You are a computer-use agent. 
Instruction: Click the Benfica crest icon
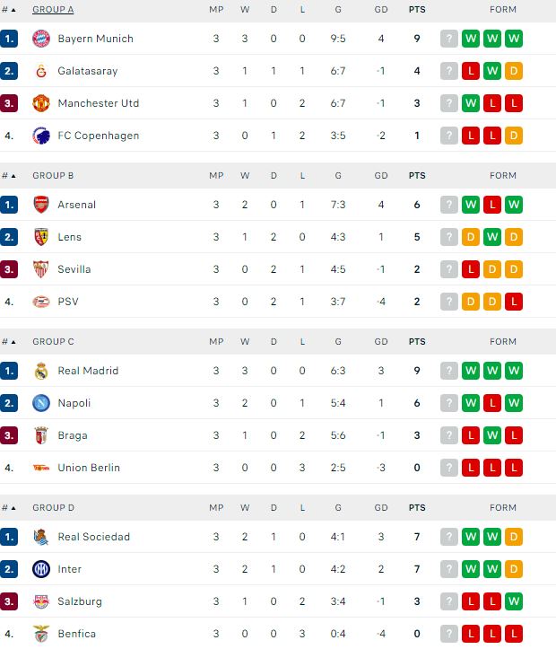40,634
